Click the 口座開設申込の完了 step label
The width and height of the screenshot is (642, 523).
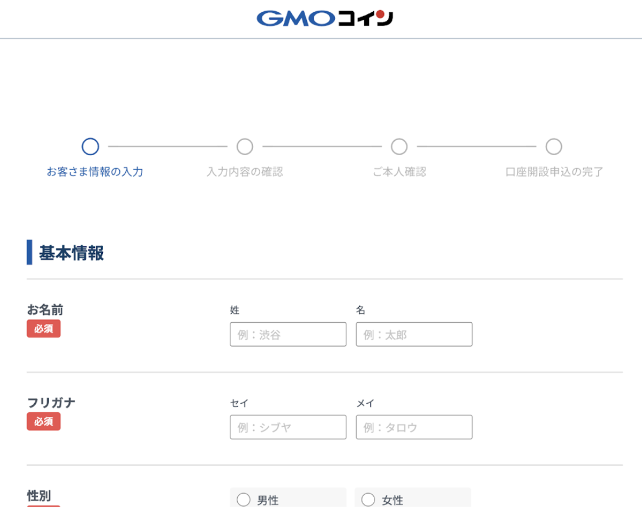[554, 172]
